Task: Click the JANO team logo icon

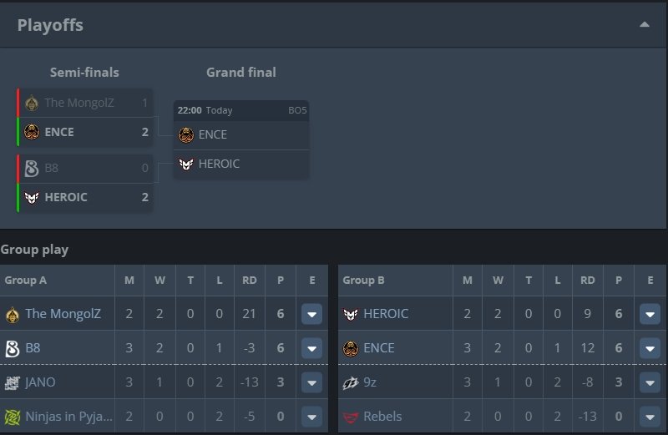Action: coord(13,382)
